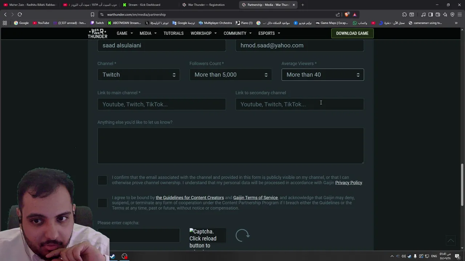
Task: Click the DOWNLOAD GAME button
Action: coord(352,33)
